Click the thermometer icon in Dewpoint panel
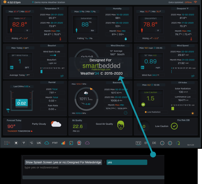 (x=191, y=39)
